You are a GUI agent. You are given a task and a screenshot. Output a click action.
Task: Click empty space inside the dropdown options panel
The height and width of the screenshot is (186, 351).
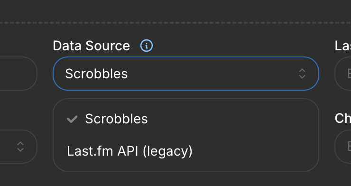[246, 135]
